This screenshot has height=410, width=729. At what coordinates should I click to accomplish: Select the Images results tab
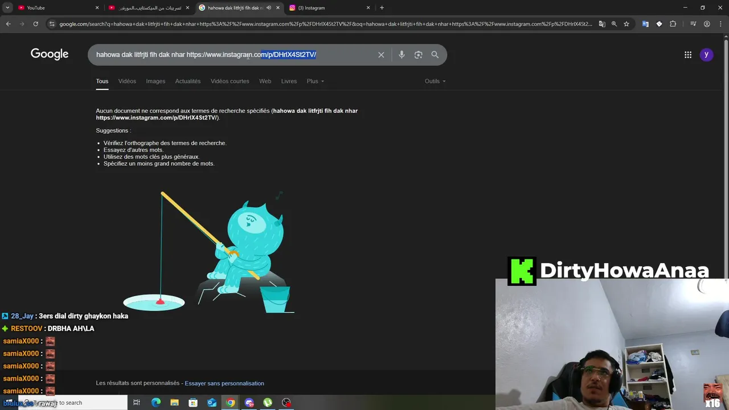pyautogui.click(x=155, y=81)
